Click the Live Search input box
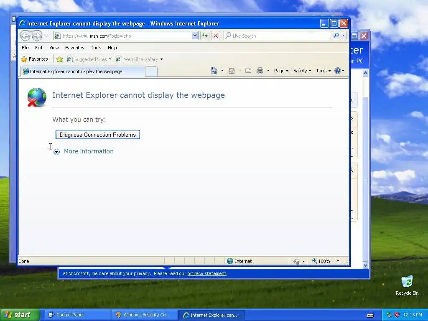The image size is (428, 321). (x=277, y=36)
